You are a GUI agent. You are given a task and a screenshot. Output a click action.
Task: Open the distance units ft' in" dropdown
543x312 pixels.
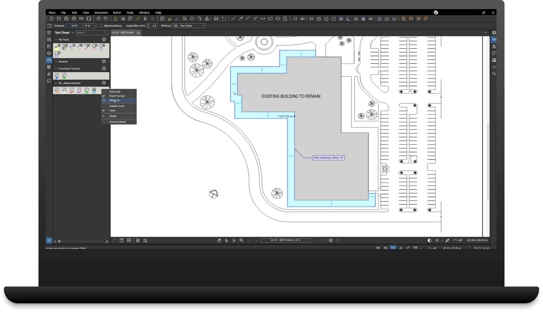pyautogui.click(x=90, y=26)
